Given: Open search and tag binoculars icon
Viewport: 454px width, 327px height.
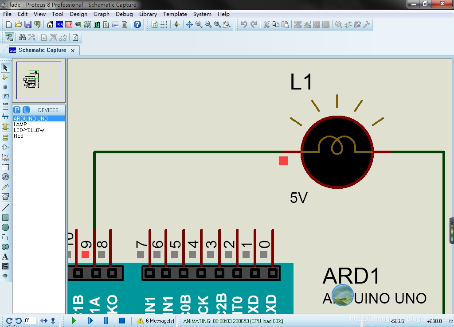Looking at the screenshot, I should tap(22, 37).
